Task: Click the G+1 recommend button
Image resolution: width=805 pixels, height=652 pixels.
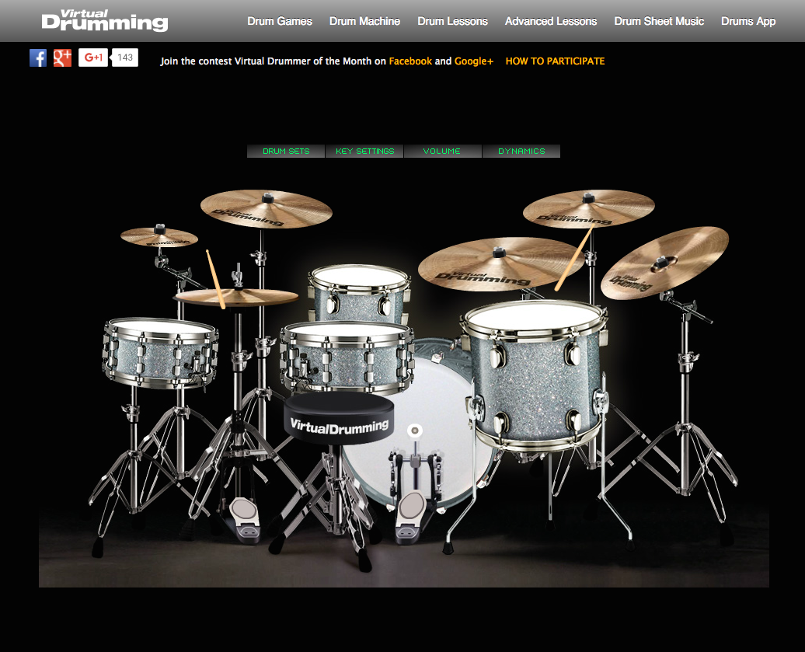Action: tap(93, 58)
